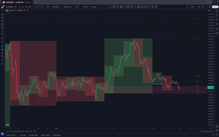The width and height of the screenshot is (219, 137).
Task: Select the trend line shortcut in top toolbar
Action: click(x=118, y=7)
